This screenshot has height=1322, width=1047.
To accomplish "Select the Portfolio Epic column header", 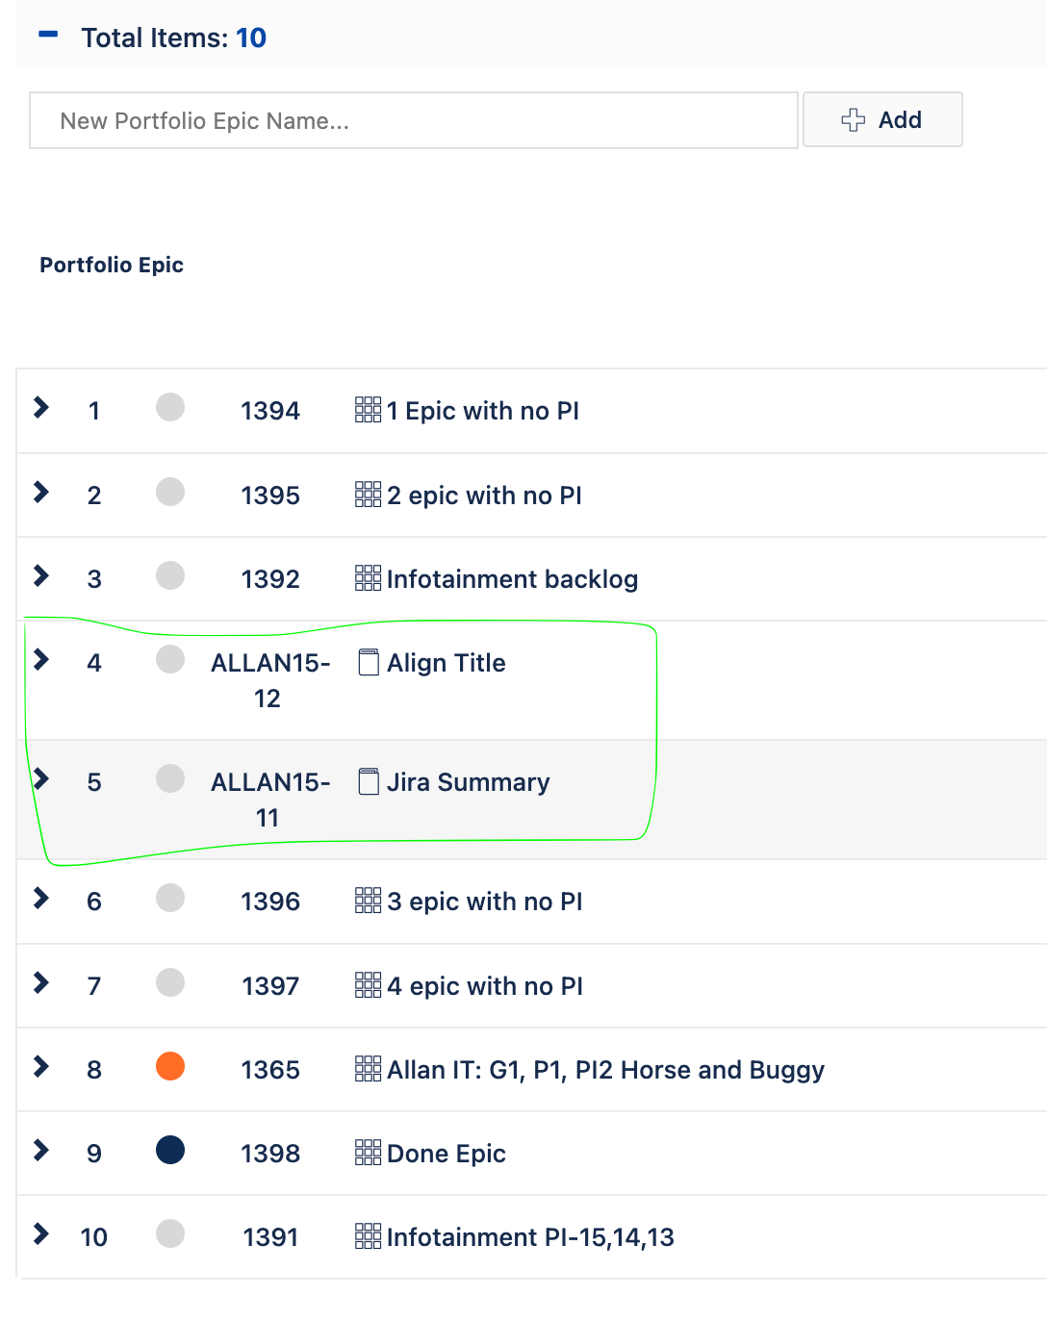I will 111,265.
